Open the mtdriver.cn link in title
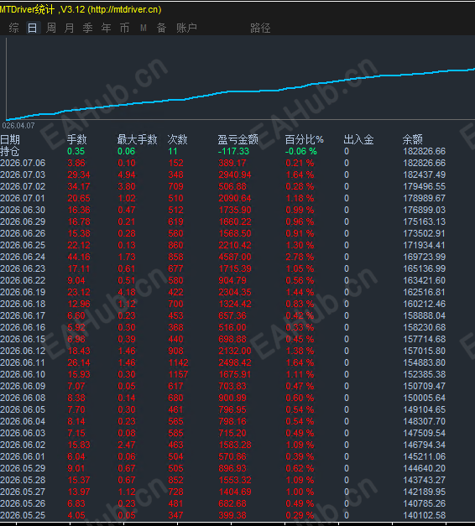The image size is (475, 526). point(124,9)
